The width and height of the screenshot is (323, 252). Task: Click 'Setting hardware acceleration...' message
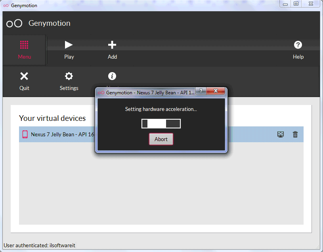[x=161, y=109]
